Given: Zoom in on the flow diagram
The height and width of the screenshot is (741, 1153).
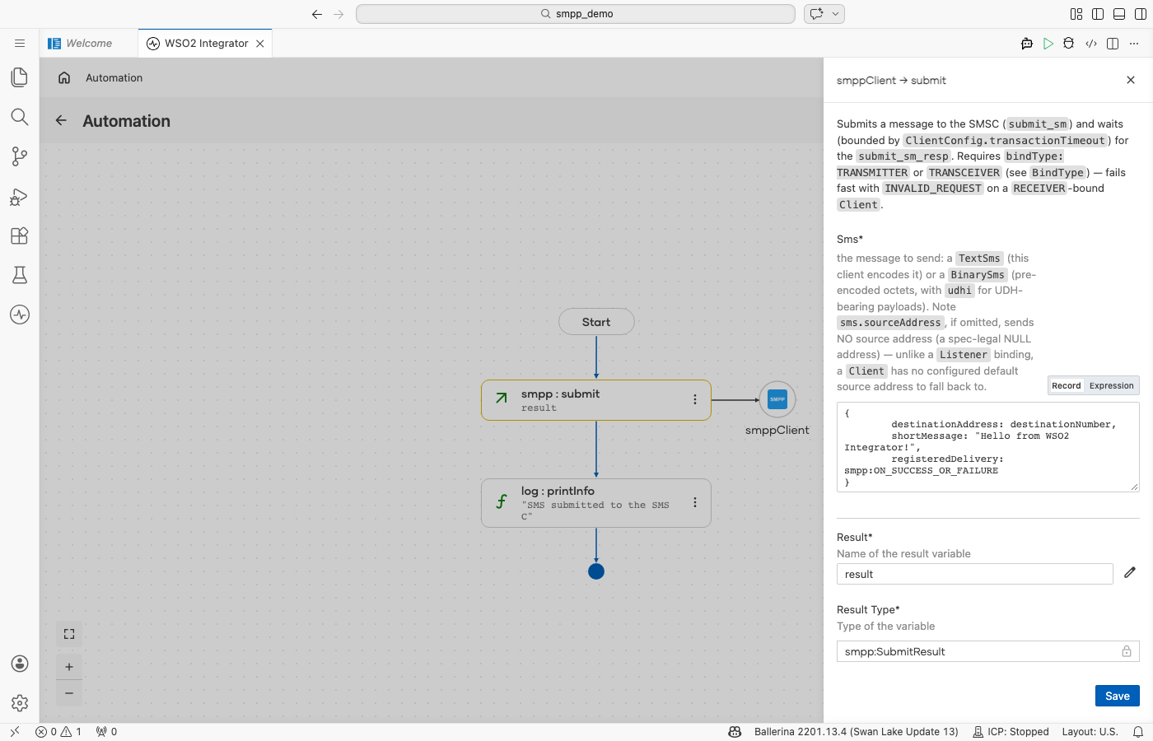Looking at the screenshot, I should point(69,667).
